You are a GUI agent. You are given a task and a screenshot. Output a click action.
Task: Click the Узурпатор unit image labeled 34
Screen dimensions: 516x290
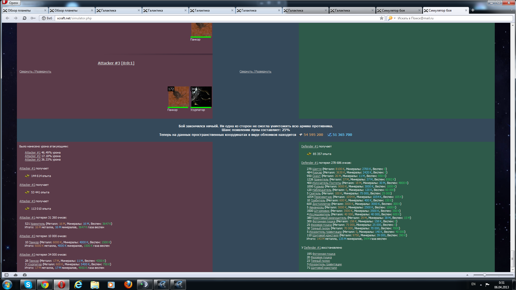(x=201, y=97)
